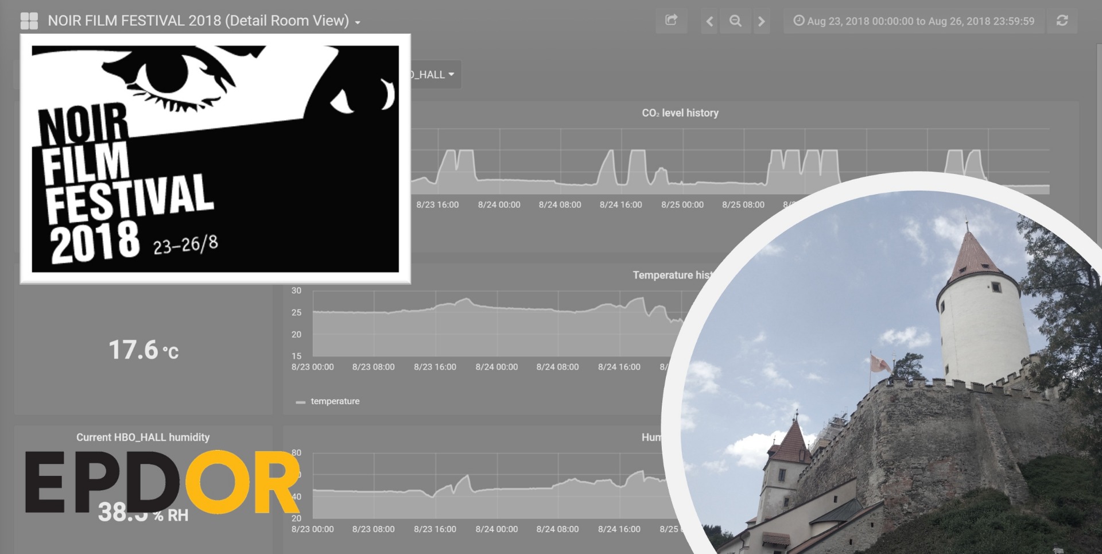Click the Temperature history panel title

click(672, 275)
